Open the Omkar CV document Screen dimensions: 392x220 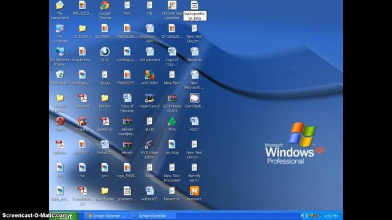click(105, 144)
